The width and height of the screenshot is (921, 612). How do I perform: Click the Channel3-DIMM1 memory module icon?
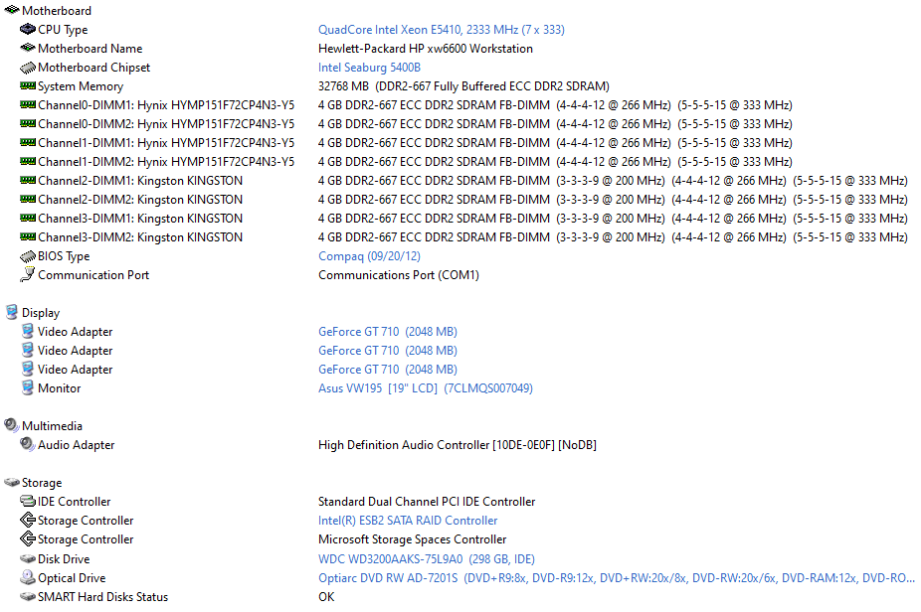click(28, 218)
